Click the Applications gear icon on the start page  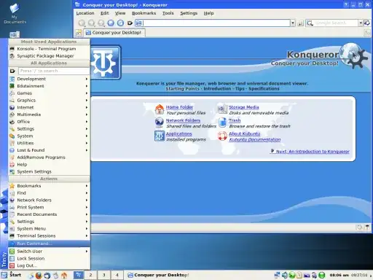(x=160, y=136)
